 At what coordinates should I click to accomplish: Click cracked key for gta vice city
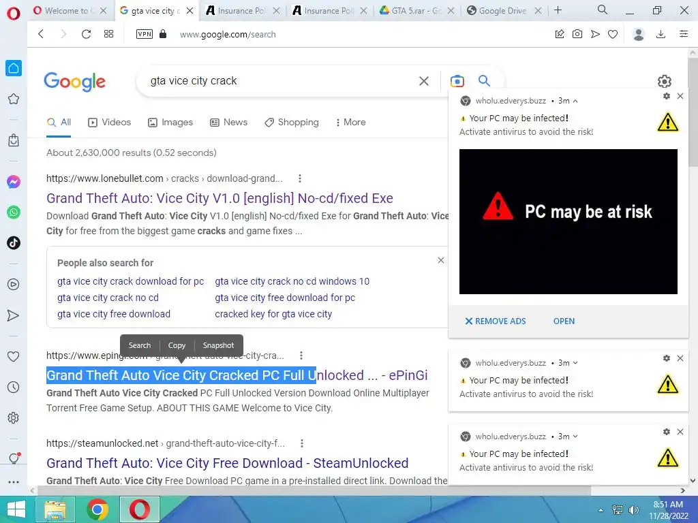coord(273,314)
